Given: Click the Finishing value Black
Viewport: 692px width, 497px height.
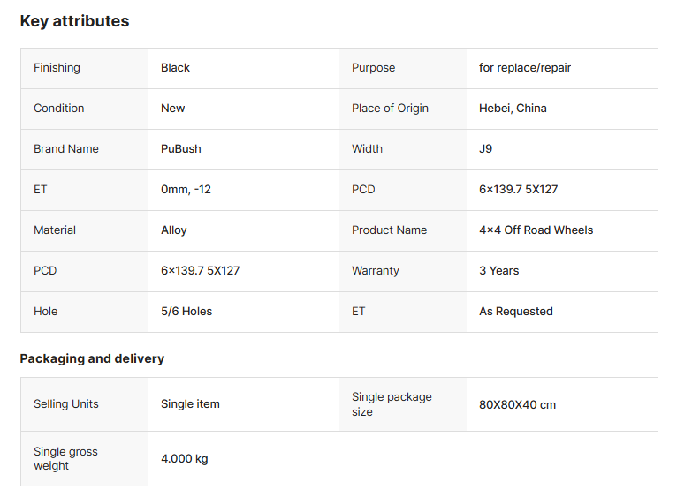Looking at the screenshot, I should (175, 68).
